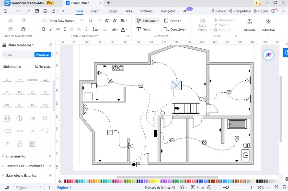This screenshot has width=288, height=191.
Task: Click the Italic formatting icon
Action: (x=52, y=29)
